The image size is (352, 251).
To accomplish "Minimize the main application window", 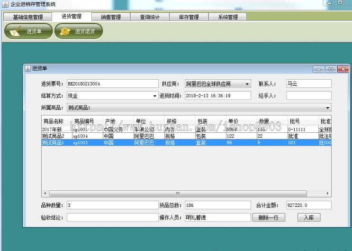I will 329,3.
